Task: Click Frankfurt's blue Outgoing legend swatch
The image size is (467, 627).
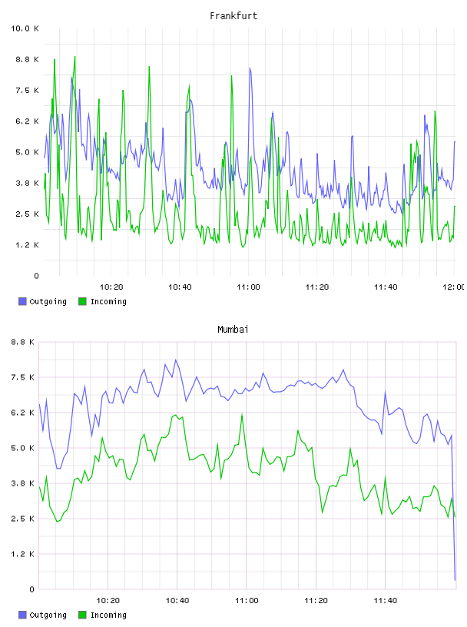Action: 22,301
